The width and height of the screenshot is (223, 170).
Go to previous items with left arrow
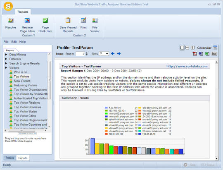tap(113, 54)
